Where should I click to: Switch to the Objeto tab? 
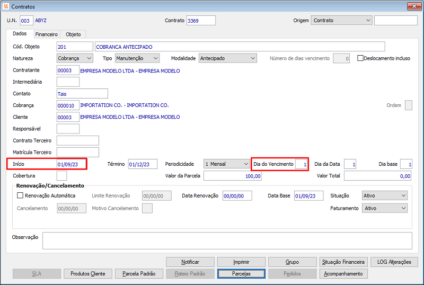pos(73,34)
